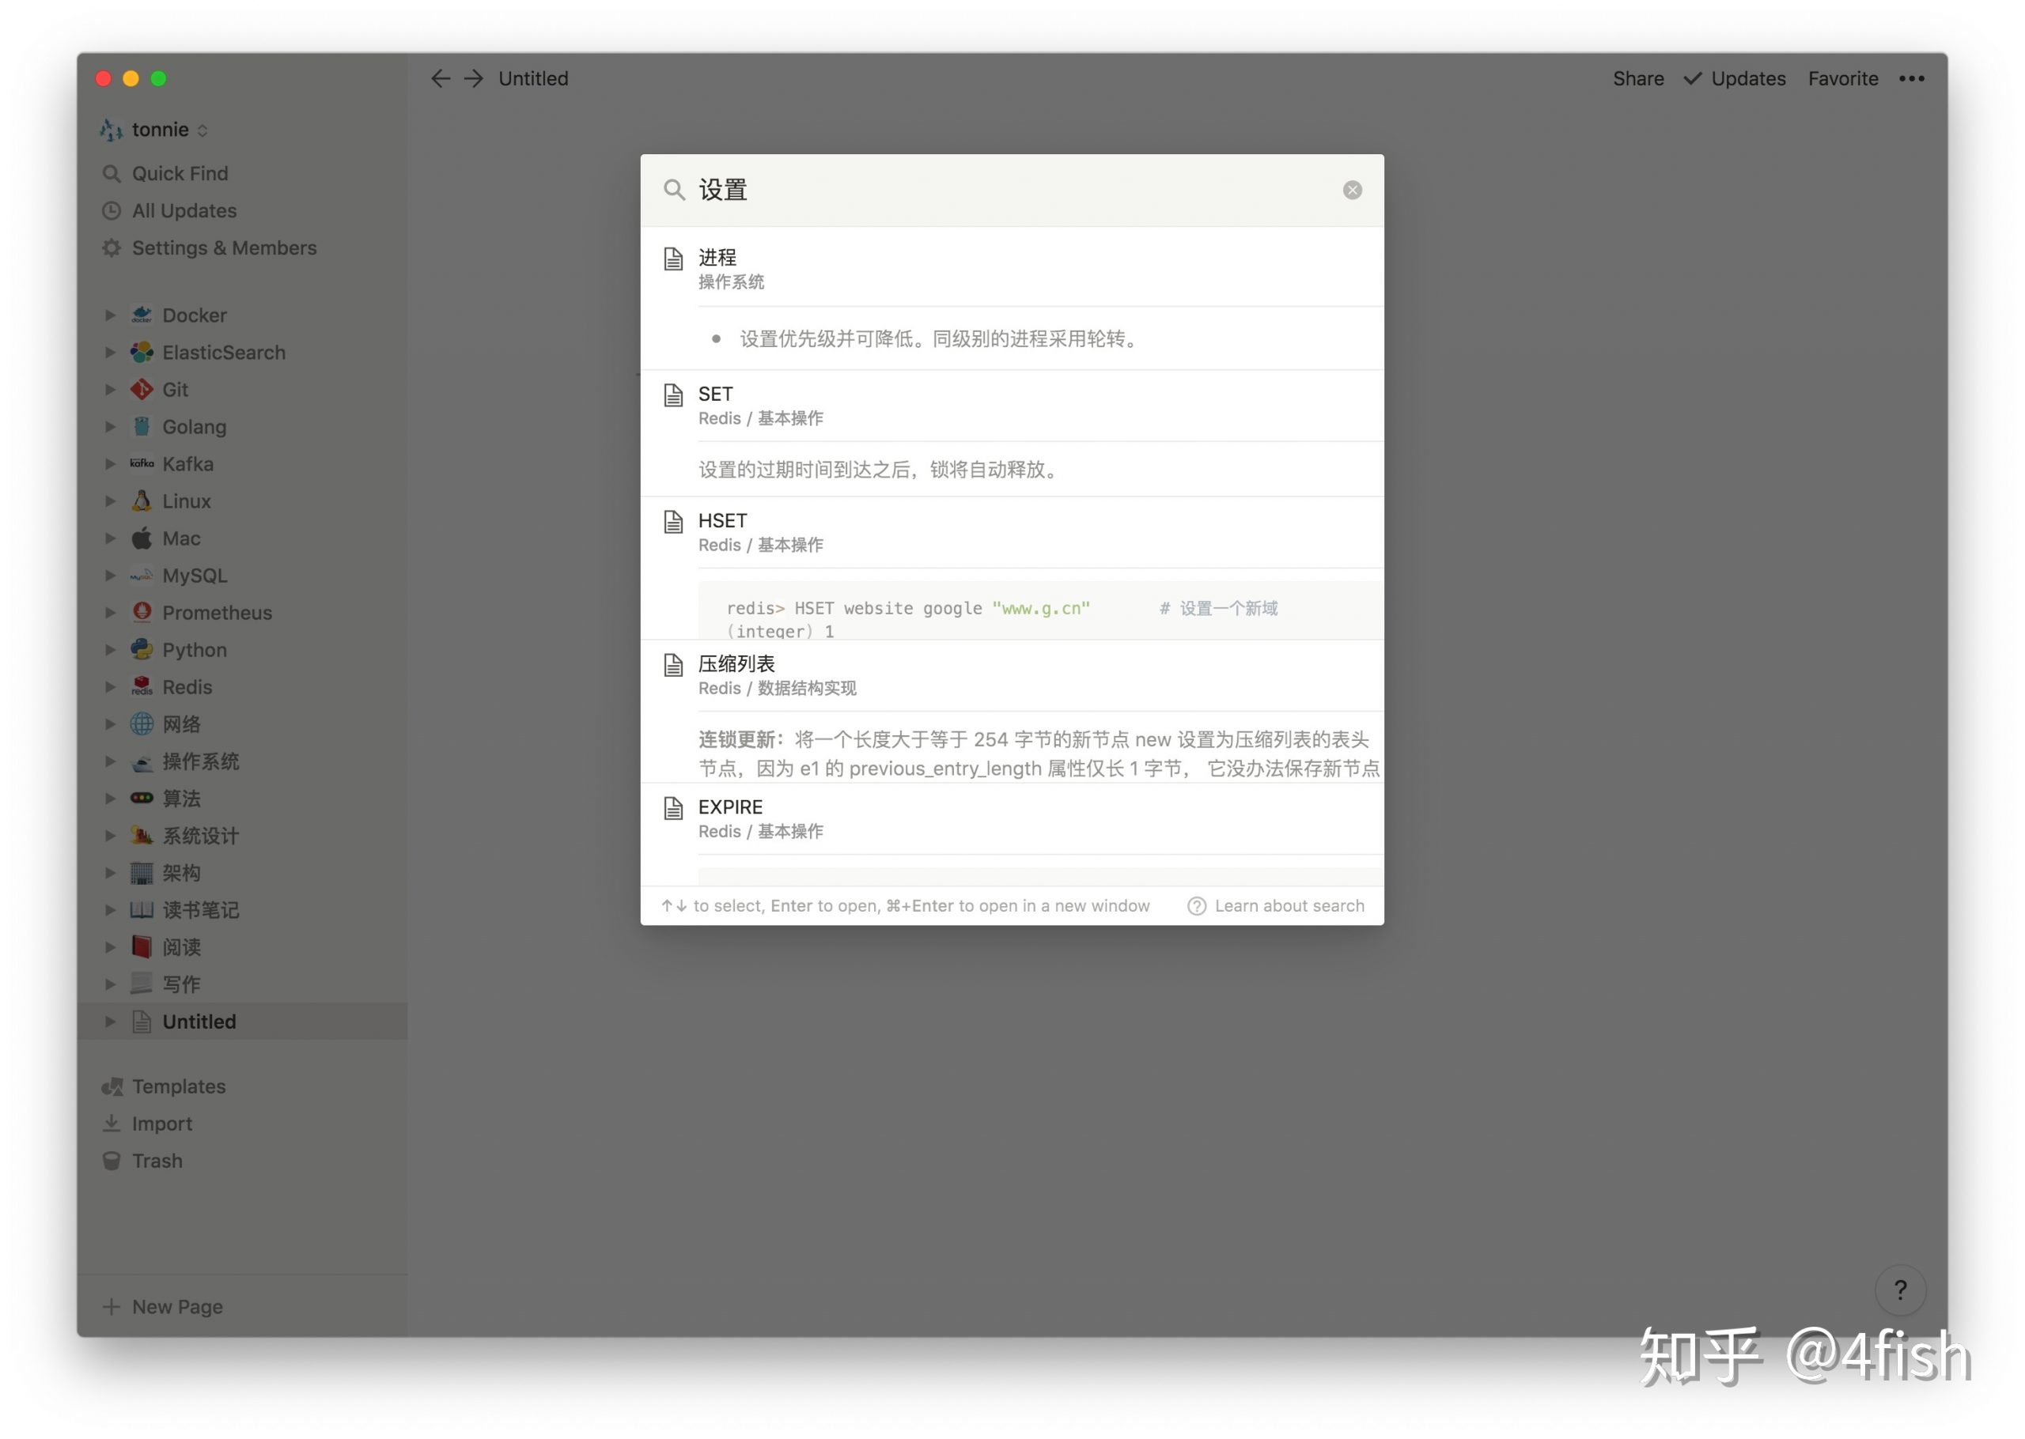The width and height of the screenshot is (2025, 1439).
Task: Click the Golang gopher icon
Action: point(141,427)
